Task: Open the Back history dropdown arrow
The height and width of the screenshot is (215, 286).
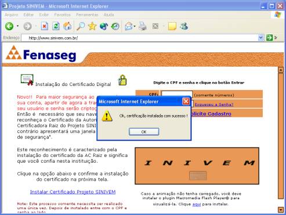Action: (17, 26)
